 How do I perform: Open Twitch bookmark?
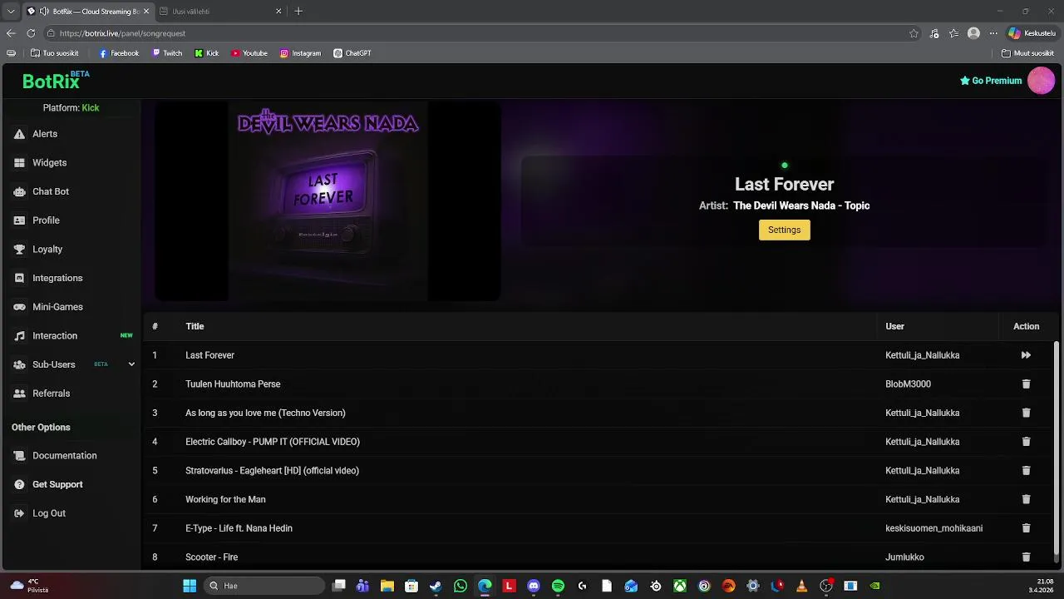point(167,53)
